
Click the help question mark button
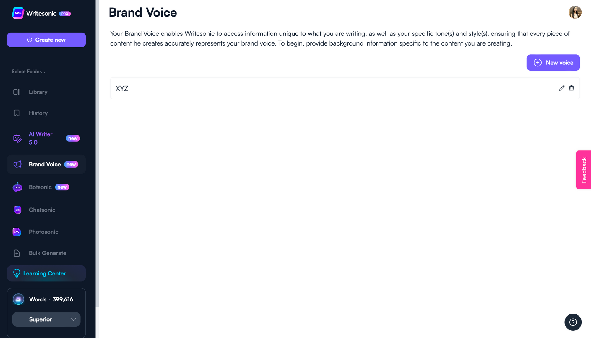click(x=573, y=322)
